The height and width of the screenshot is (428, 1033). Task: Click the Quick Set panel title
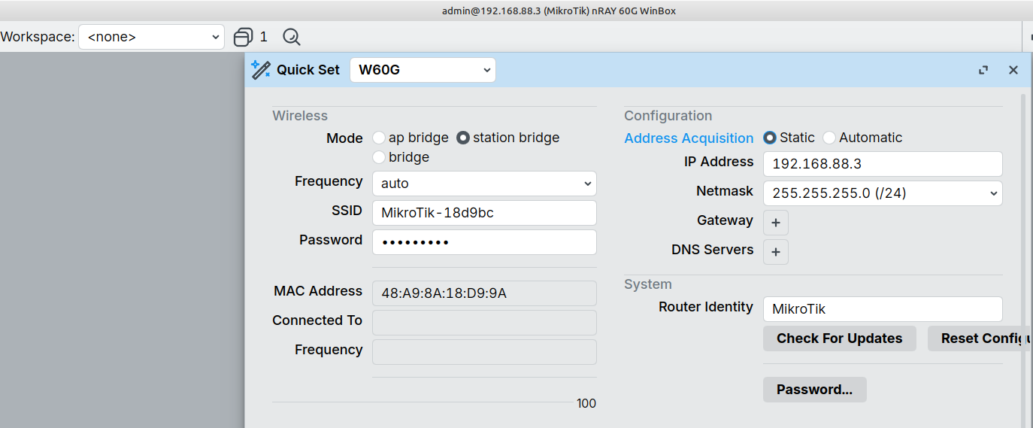click(308, 70)
